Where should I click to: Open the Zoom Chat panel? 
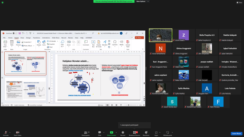pyautogui.click(x=100, y=133)
